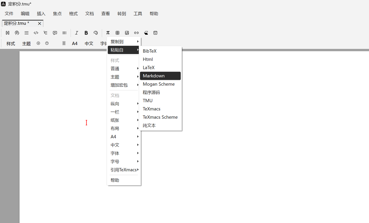Open the A4 page size dropdown

[75, 43]
